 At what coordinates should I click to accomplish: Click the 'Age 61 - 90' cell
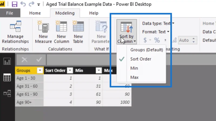[x=29, y=94]
